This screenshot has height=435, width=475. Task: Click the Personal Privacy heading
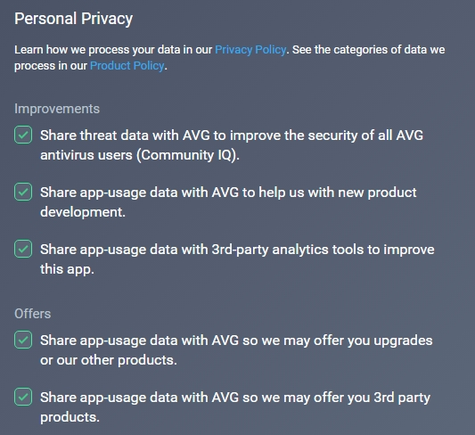(74, 19)
